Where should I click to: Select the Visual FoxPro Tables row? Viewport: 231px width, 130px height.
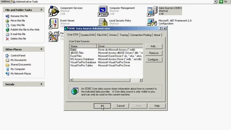pyautogui.click(x=106, y=66)
